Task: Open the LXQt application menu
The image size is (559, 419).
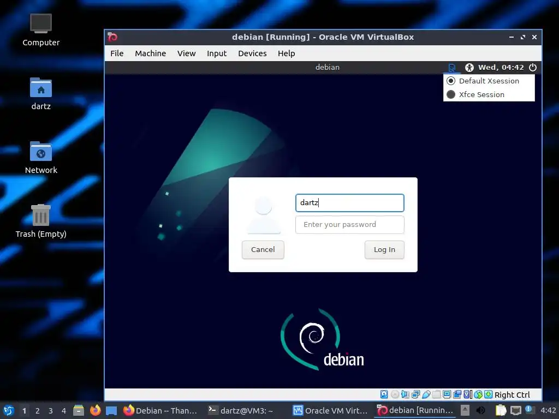Action: coord(8,410)
